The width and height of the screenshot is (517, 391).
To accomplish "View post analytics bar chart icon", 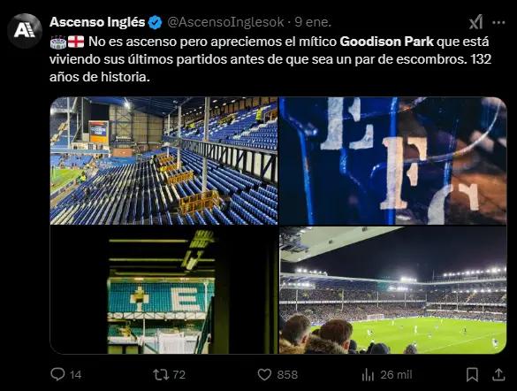I will (368, 374).
